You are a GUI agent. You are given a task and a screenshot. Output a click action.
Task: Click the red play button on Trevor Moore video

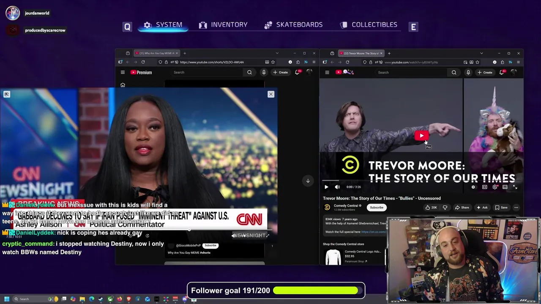pyautogui.click(x=421, y=136)
